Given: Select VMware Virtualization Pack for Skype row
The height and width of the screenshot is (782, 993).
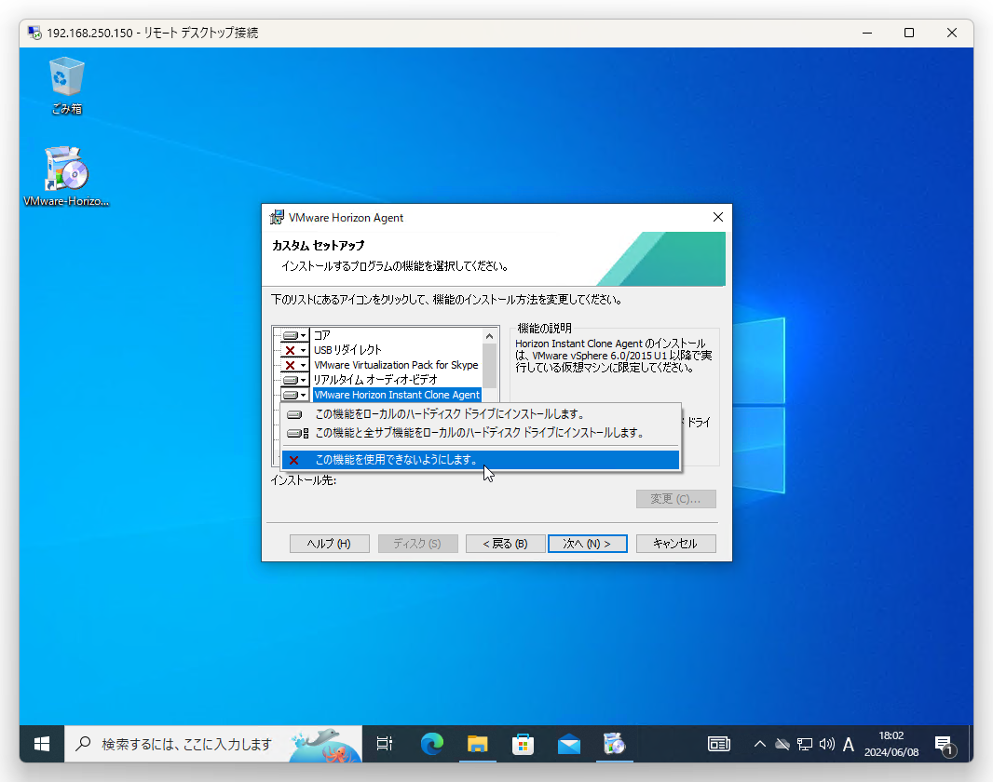Looking at the screenshot, I should pos(396,365).
